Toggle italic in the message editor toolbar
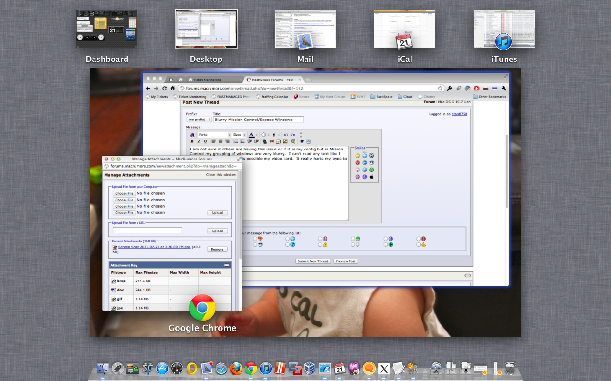This screenshot has height=381, width=611. pyautogui.click(x=199, y=141)
